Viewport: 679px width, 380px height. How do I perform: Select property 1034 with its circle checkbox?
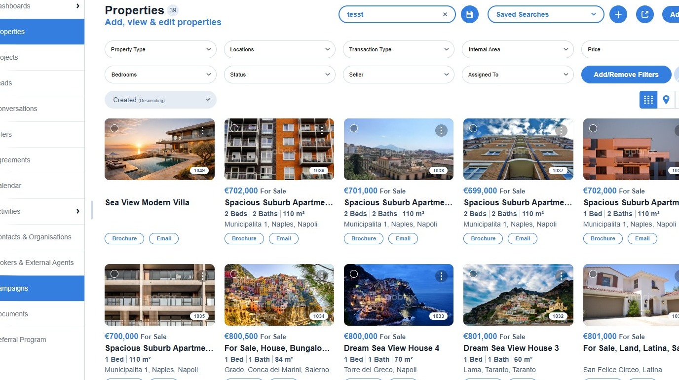click(x=234, y=274)
